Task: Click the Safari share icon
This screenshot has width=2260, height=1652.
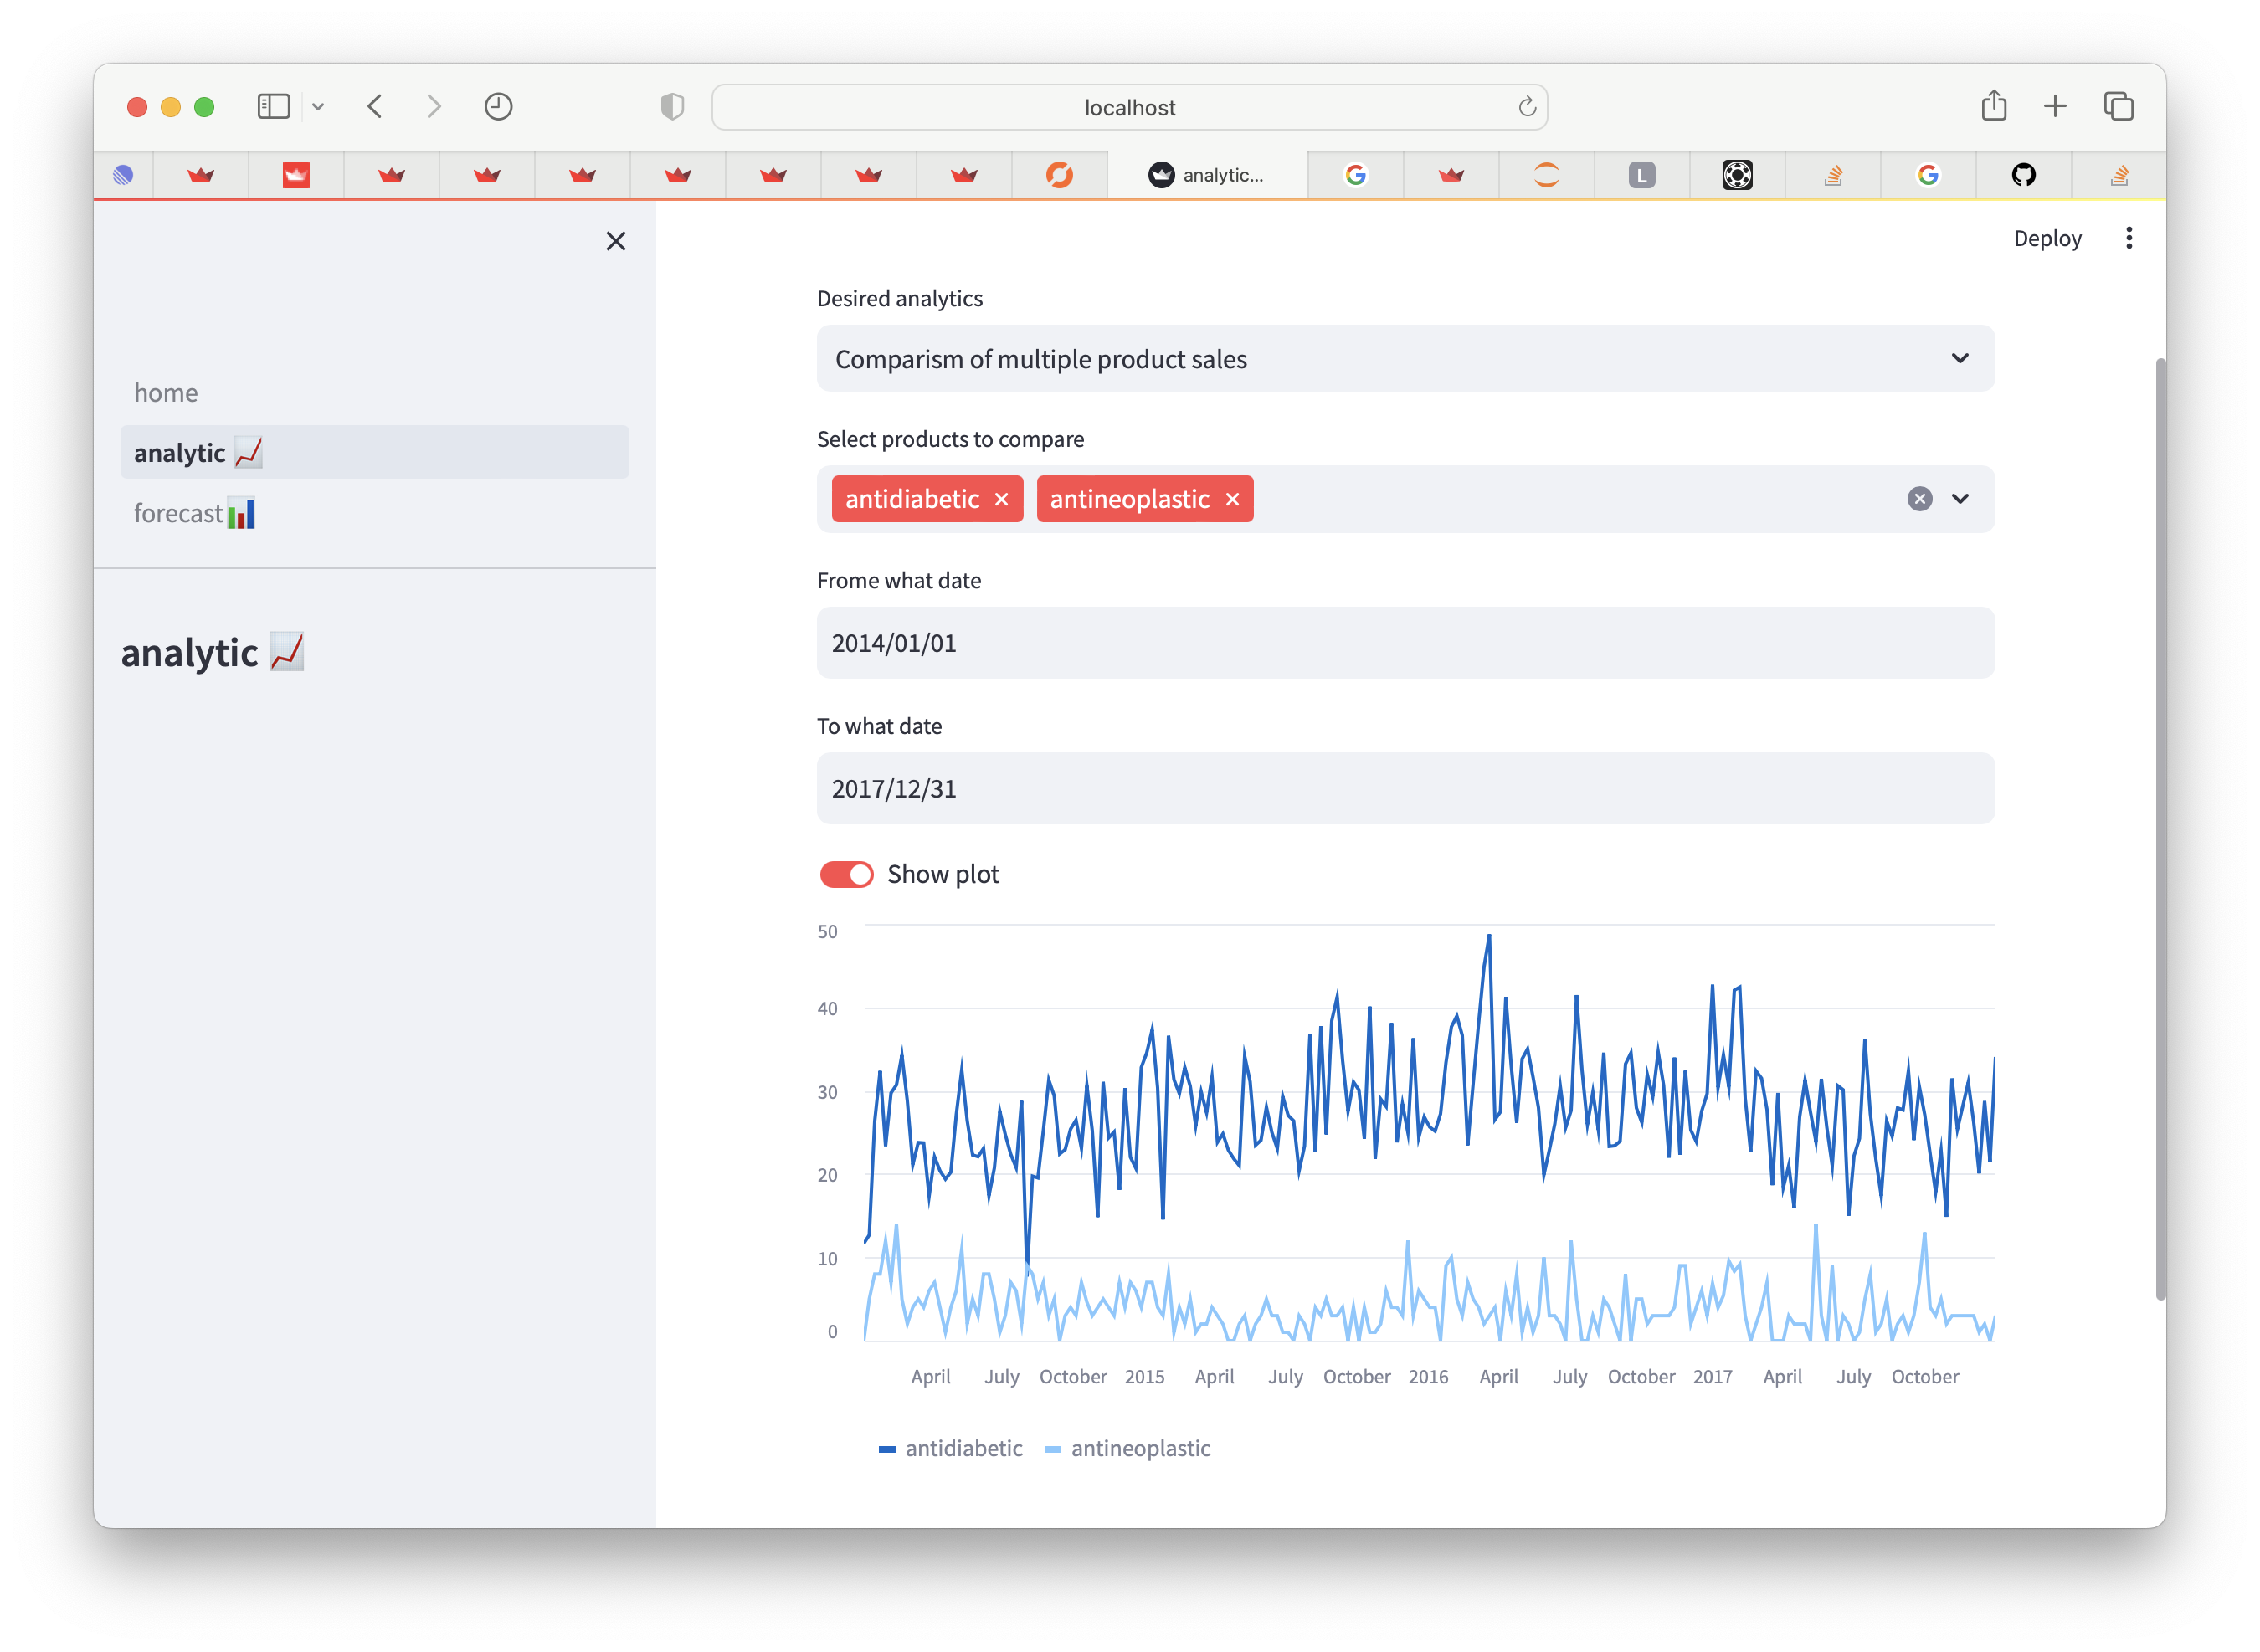Action: point(1993,106)
